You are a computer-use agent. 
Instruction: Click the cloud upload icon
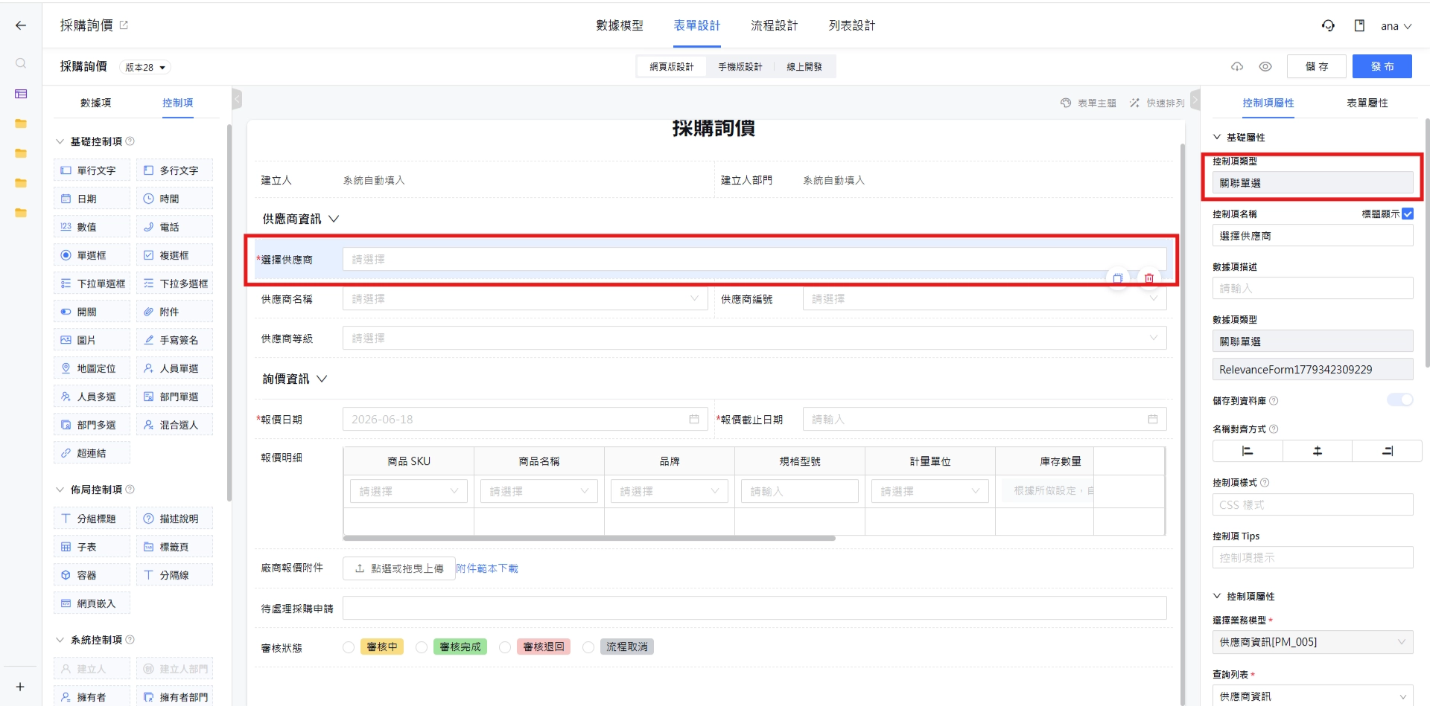click(1237, 66)
